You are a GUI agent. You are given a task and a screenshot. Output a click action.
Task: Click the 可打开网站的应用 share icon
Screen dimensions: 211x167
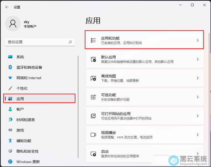coord(93,116)
